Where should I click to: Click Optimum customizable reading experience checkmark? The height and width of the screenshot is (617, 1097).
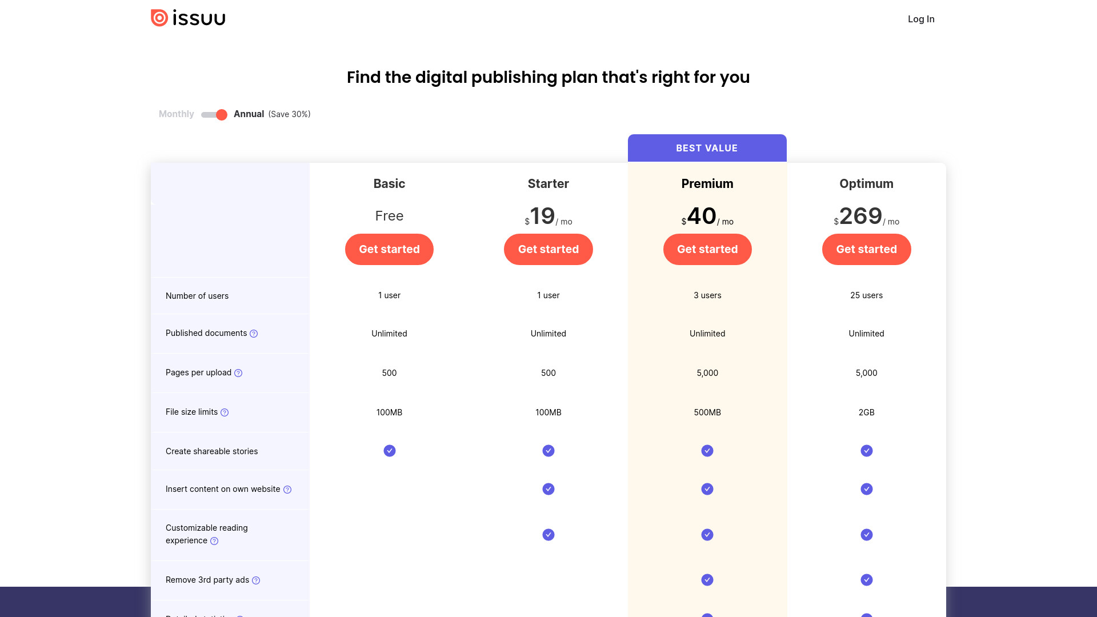point(867,535)
